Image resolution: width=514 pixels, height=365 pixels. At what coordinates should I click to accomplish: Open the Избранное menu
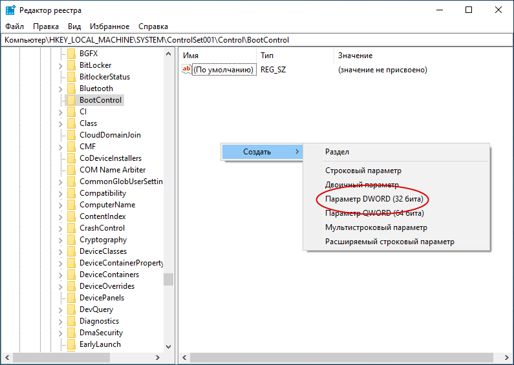tap(109, 26)
